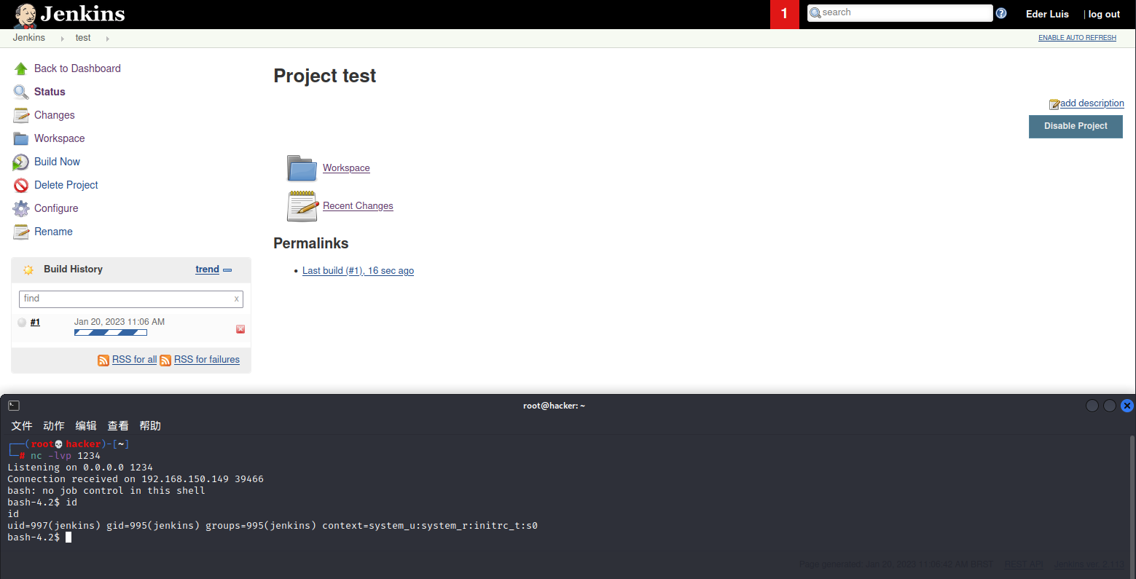Open the 文件 menu in terminal

[22, 426]
